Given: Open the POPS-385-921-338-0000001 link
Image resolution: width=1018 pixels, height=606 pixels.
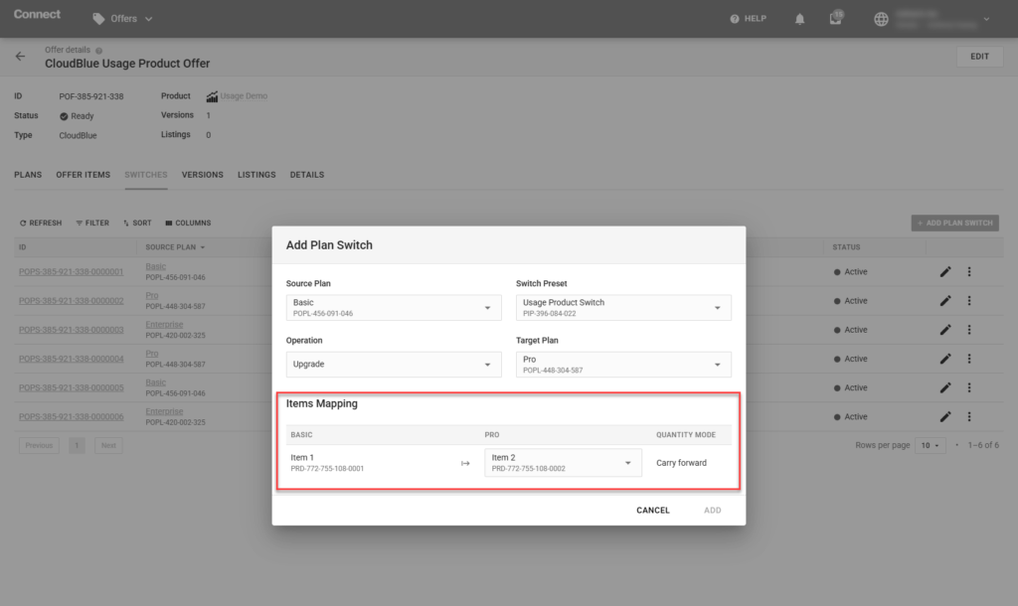Looking at the screenshot, I should (x=71, y=272).
